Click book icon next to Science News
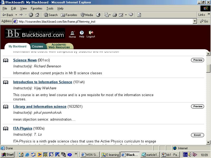211x158 pixels. click(6, 60)
